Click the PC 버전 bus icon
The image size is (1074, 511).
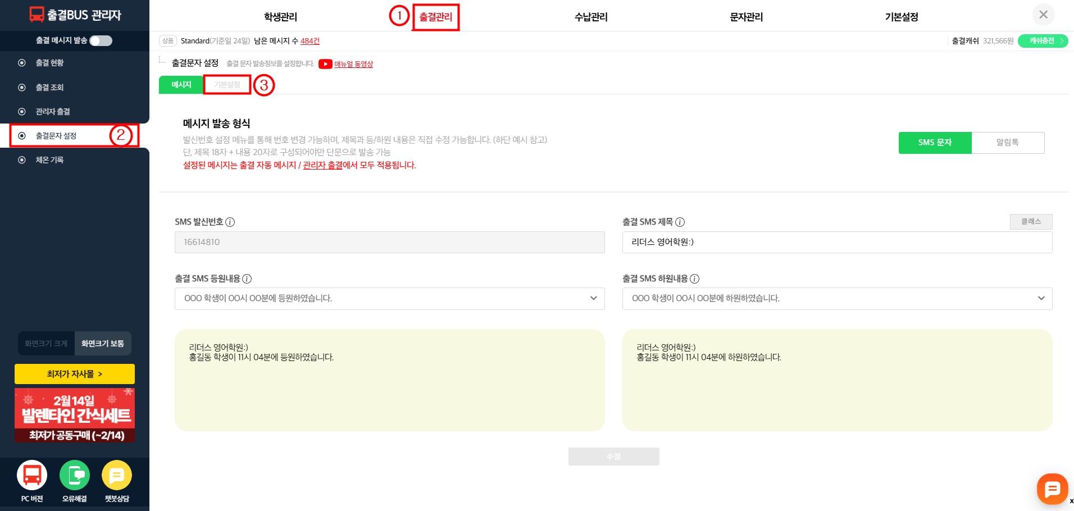pos(32,476)
